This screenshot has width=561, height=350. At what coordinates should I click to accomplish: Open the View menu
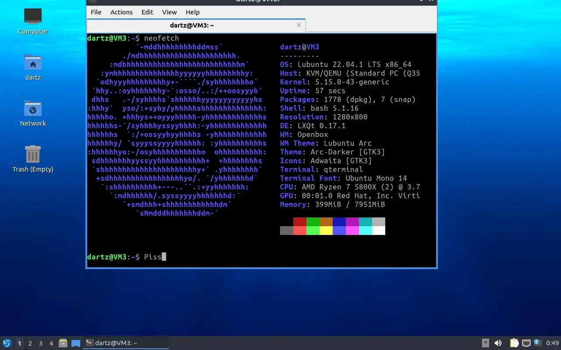point(169,12)
